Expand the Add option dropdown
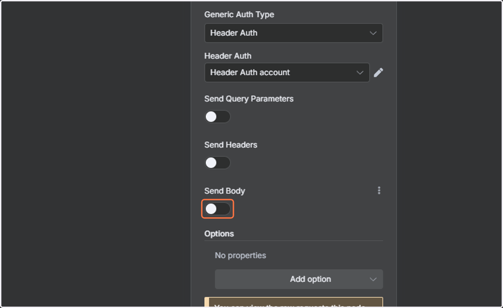 click(x=299, y=279)
